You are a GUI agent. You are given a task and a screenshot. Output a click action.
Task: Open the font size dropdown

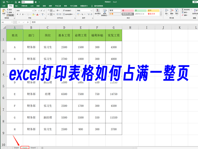pos(39,10)
